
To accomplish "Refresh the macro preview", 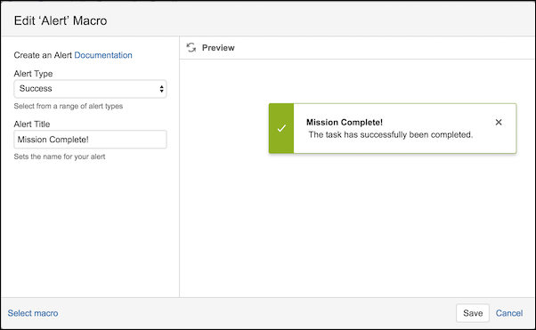I will tap(191, 47).
